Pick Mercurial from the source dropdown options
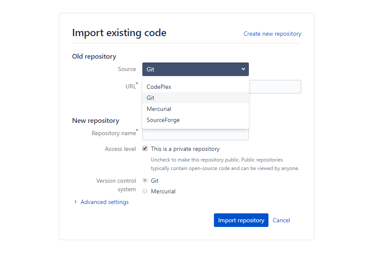The image size is (375, 255). tap(159, 109)
